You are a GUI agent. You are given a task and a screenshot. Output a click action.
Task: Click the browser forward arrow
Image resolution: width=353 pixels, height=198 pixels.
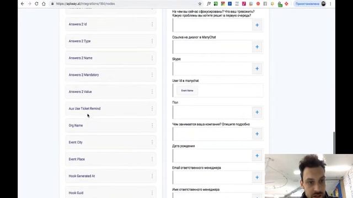(29, 4)
